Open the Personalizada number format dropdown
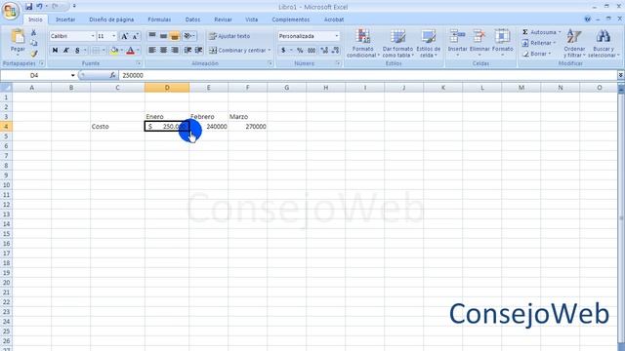The height and width of the screenshot is (351, 625). click(336, 36)
